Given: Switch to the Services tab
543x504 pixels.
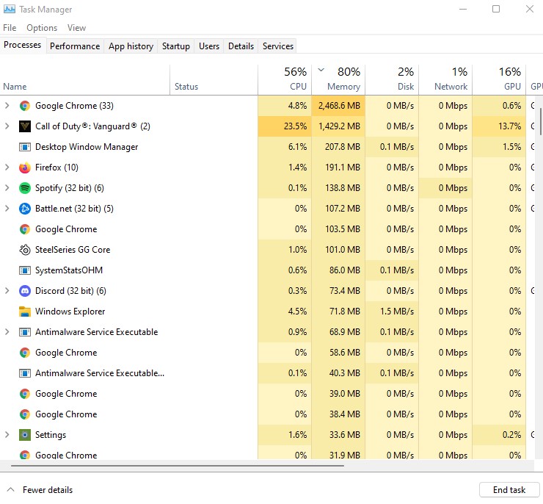Looking at the screenshot, I should (x=278, y=46).
